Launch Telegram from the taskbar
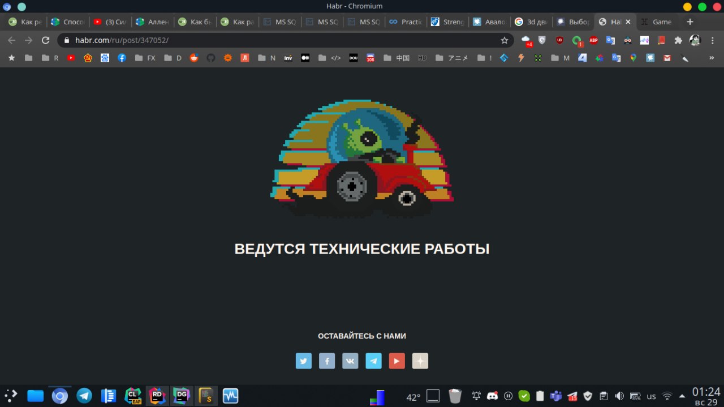The width and height of the screenshot is (724, 407). pos(85,396)
